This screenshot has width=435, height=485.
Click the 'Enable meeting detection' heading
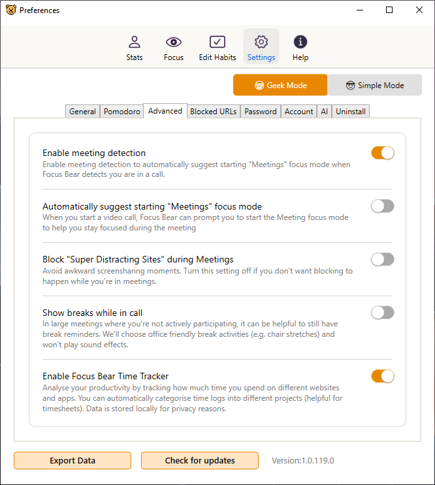[x=94, y=153]
